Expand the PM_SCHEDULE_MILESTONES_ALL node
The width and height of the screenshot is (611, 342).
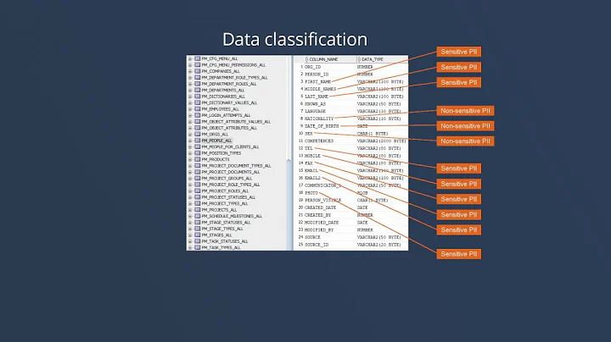coord(190,216)
